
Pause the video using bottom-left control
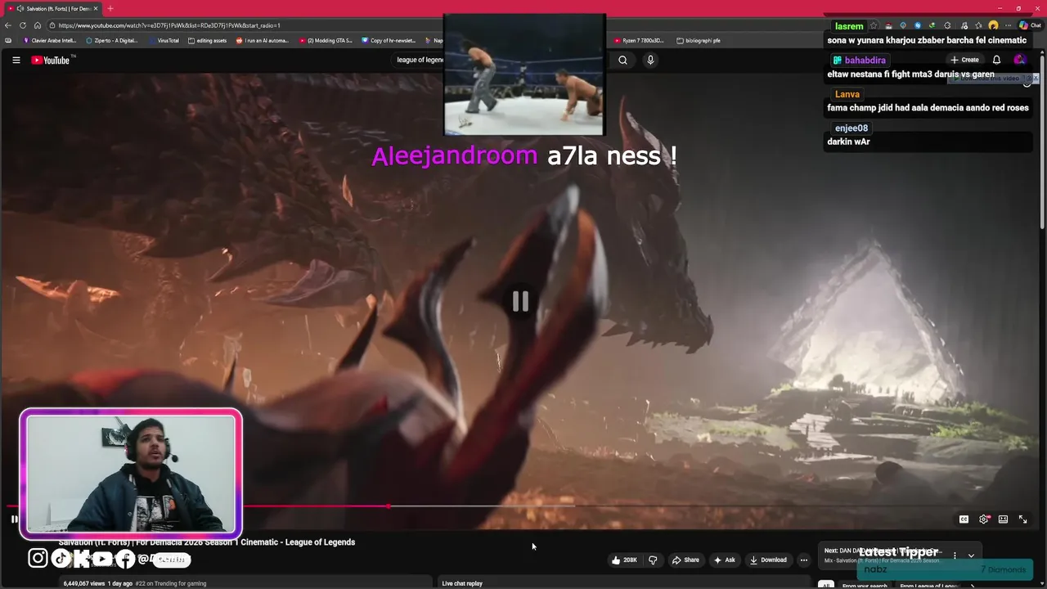pos(14,519)
